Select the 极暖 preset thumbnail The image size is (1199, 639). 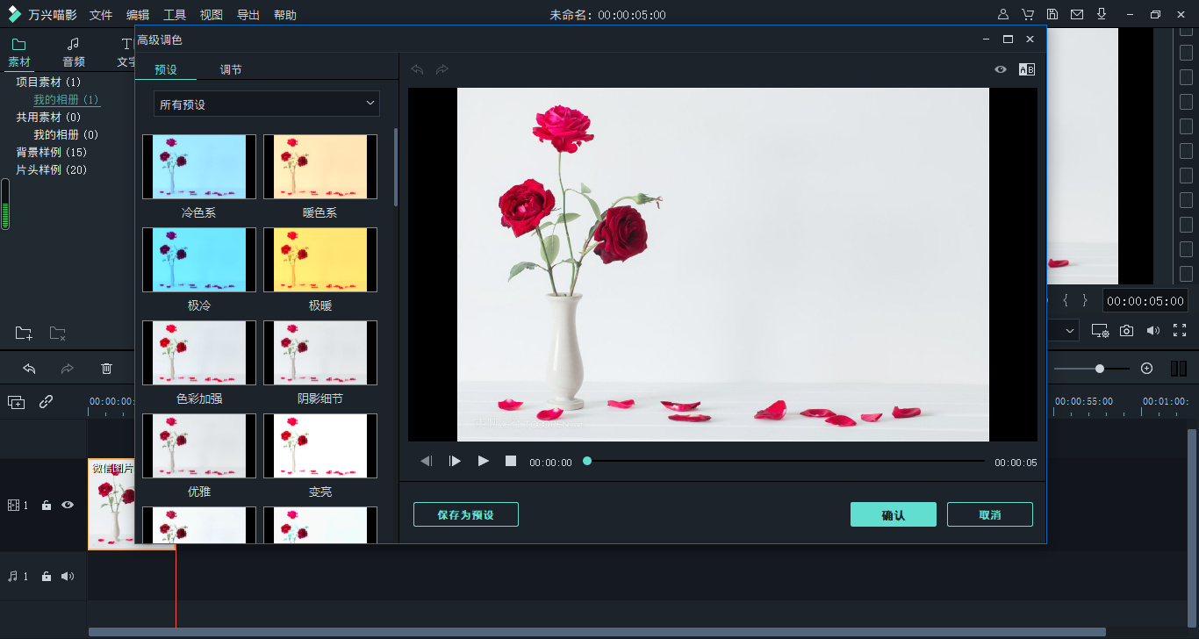click(320, 260)
